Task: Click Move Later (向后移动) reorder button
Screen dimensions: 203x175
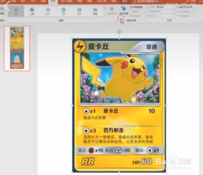Action: pos(184,16)
